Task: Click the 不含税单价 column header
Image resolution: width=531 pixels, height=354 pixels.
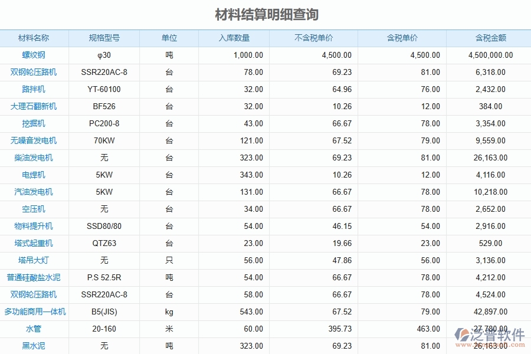Action: pos(313,38)
